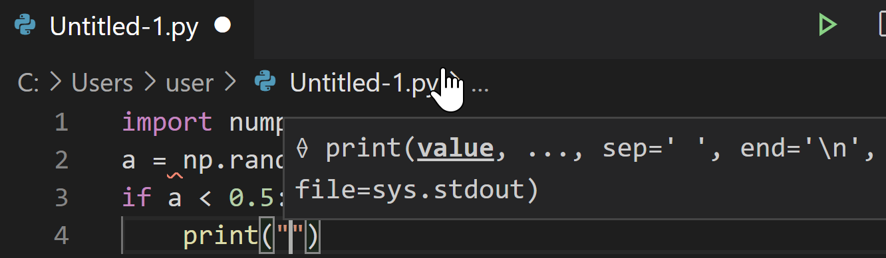This screenshot has width=886, height=258.
Task: Click line number 1 in the gutter
Action: 61,123
